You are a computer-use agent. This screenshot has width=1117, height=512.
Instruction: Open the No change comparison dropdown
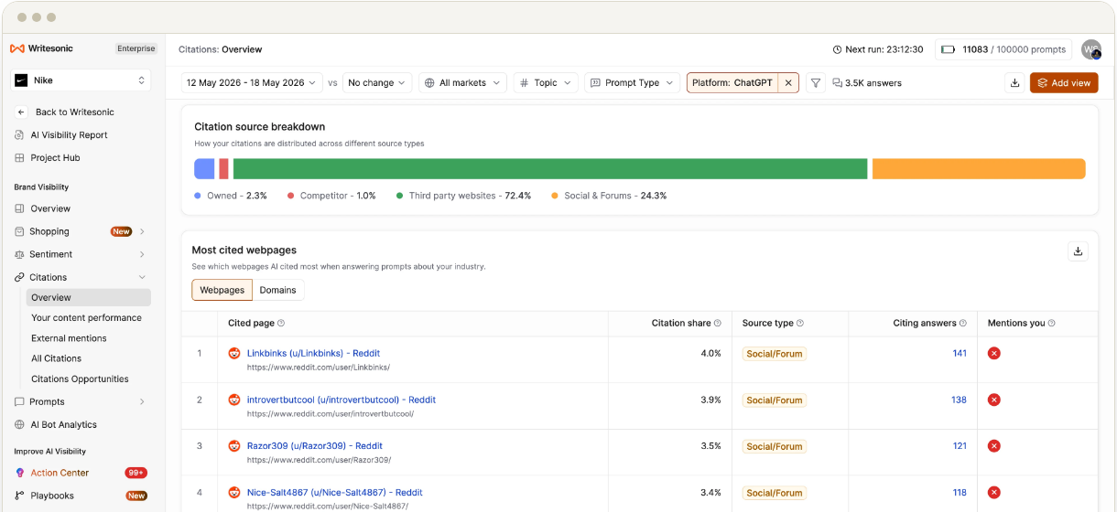pyautogui.click(x=376, y=82)
